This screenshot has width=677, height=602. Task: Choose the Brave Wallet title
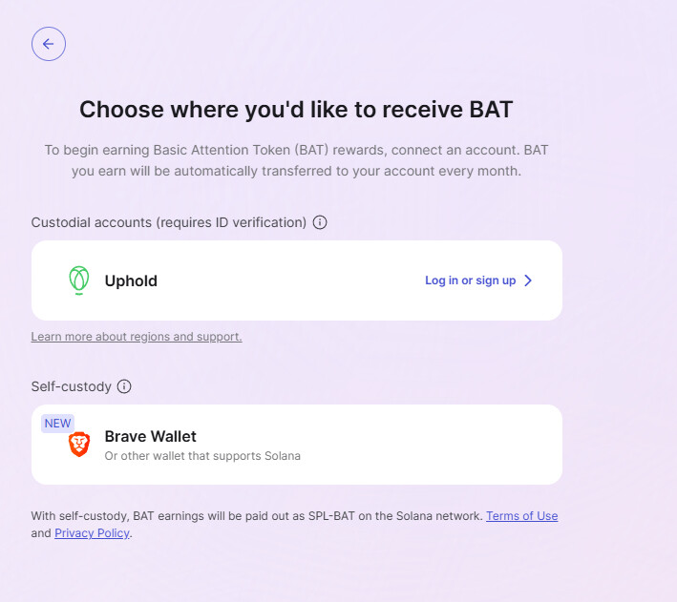coord(150,436)
